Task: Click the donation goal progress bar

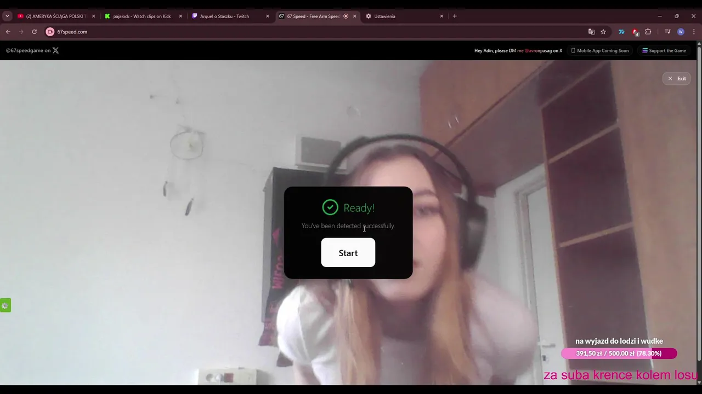Action: [619, 354]
